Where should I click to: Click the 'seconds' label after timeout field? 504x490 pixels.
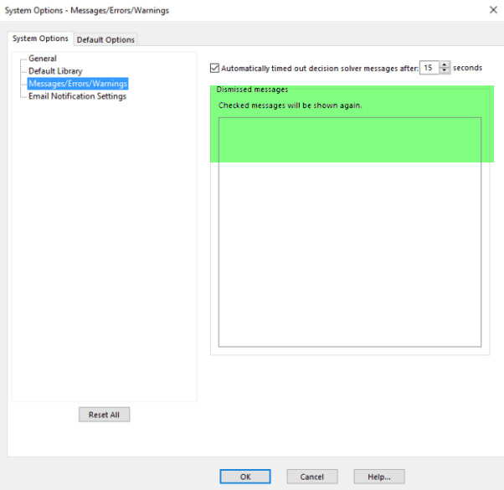tap(467, 68)
